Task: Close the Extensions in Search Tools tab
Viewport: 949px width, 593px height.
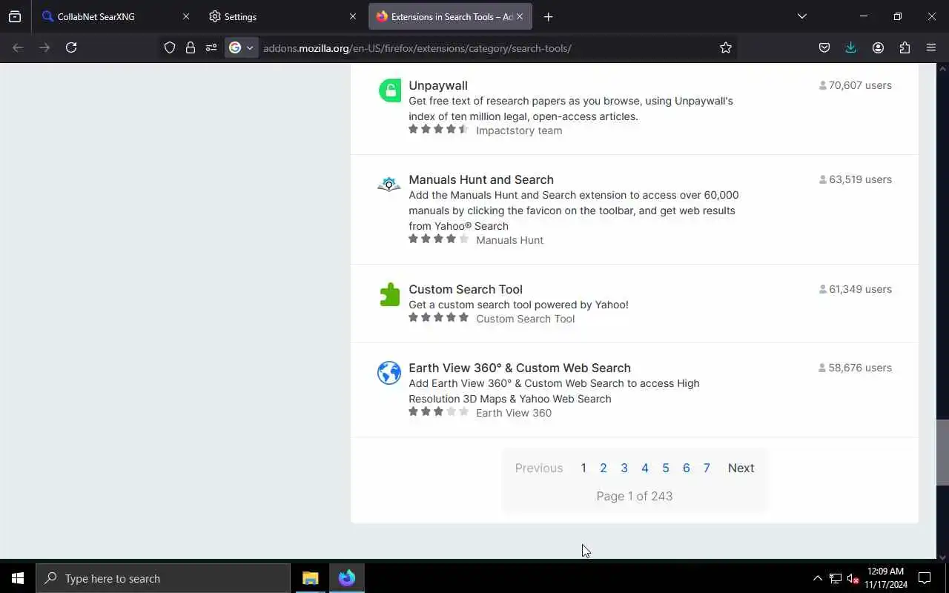Action: (520, 16)
